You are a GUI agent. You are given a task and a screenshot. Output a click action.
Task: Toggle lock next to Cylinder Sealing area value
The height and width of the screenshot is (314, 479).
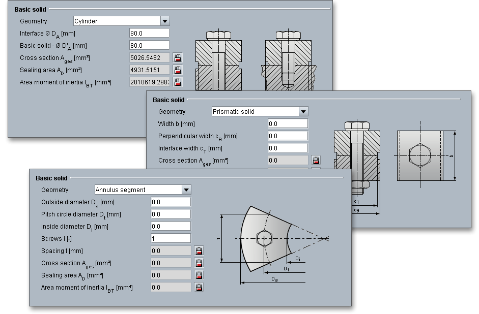(x=178, y=70)
